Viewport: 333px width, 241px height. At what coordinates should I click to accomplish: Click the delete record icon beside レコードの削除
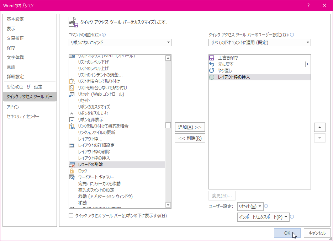72,165
